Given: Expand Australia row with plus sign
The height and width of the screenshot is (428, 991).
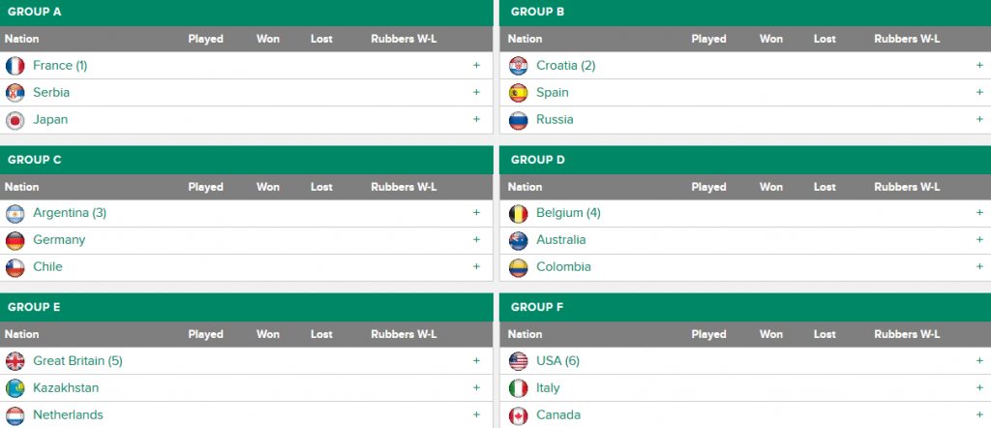Looking at the screenshot, I should [979, 240].
